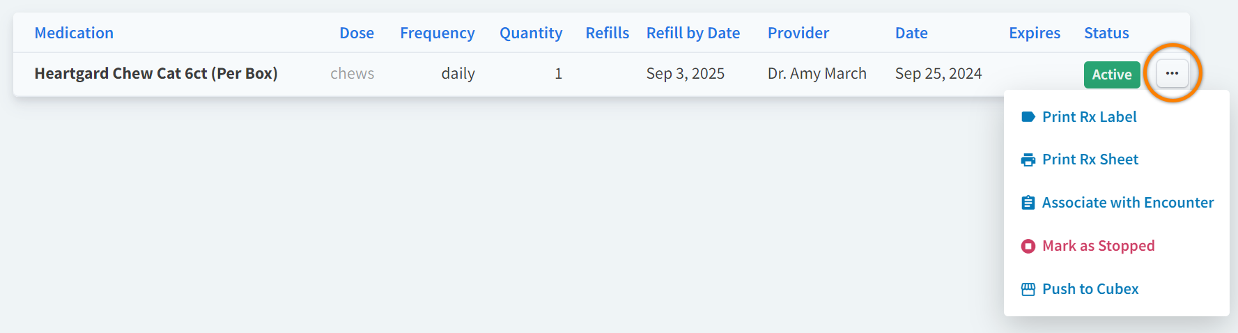Screen dimensions: 1238x333
Task: Sort by Provider column header
Action: click(798, 33)
